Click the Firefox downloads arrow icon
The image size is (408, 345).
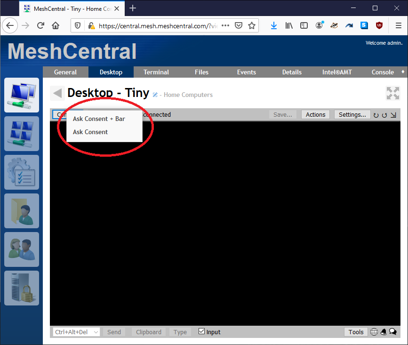[274, 25]
